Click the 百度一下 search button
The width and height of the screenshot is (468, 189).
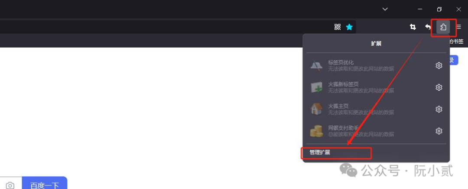[45, 183]
